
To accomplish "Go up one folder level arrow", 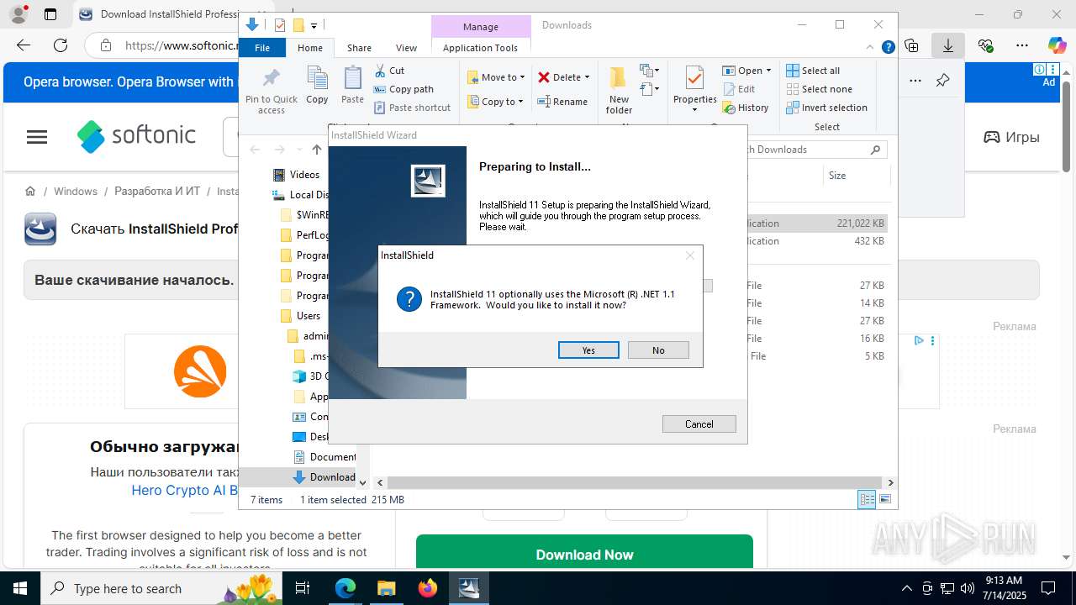I will (316, 150).
